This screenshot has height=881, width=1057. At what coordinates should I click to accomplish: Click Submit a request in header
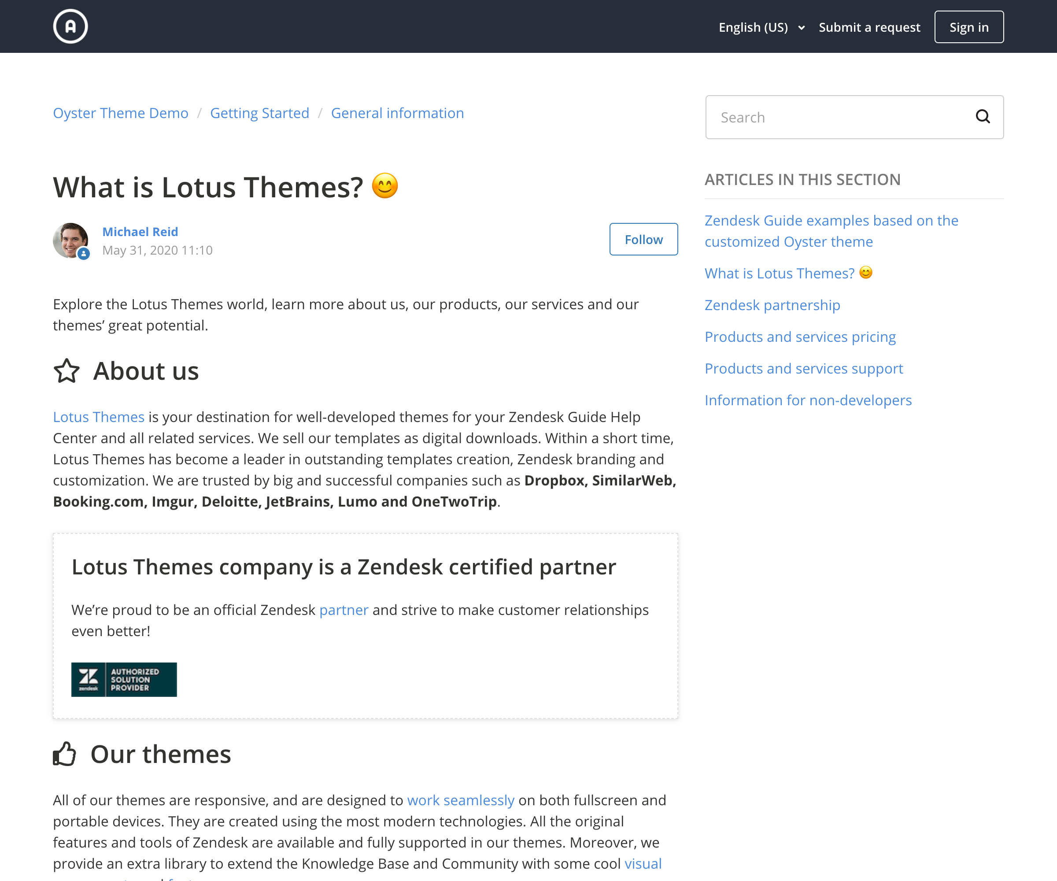click(x=869, y=27)
